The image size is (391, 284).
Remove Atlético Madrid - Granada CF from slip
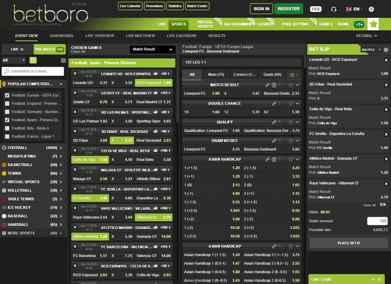pos(386,159)
